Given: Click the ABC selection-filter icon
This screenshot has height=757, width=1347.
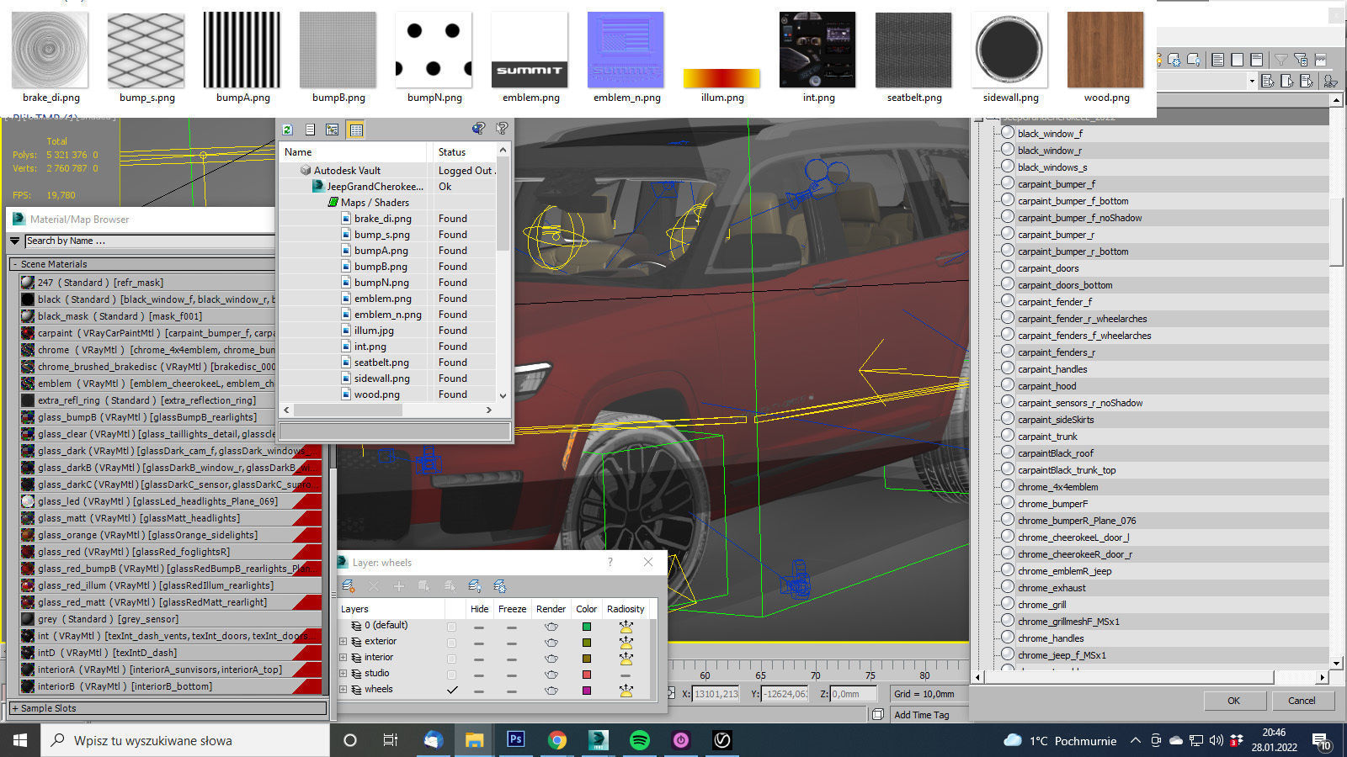Looking at the screenshot, I should 1330,81.
